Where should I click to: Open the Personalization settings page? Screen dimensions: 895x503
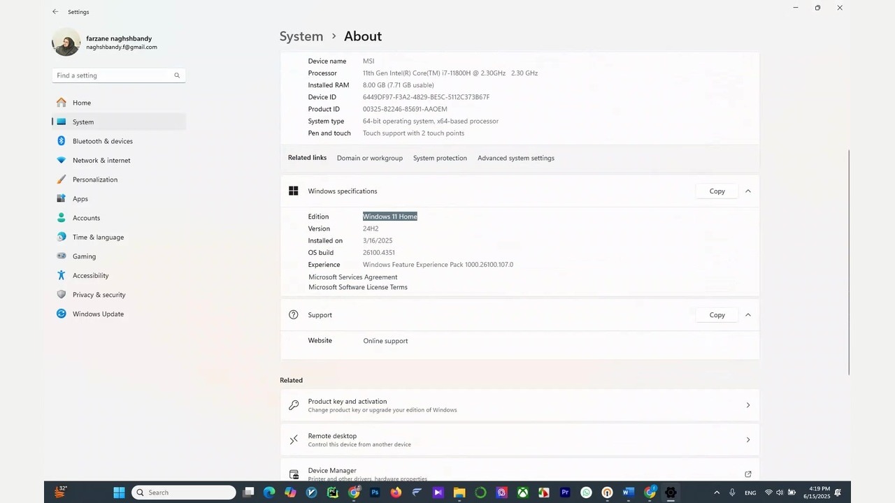tap(119, 180)
